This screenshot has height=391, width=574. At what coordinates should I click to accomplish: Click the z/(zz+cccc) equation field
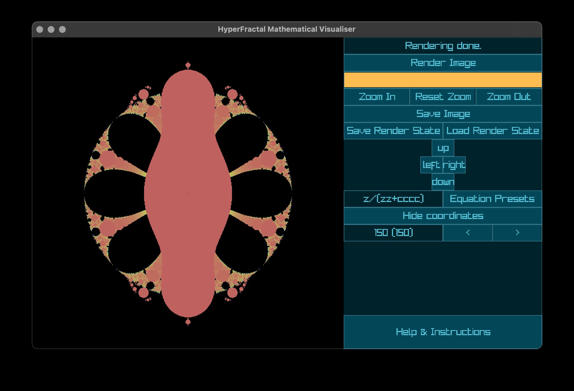pos(393,199)
